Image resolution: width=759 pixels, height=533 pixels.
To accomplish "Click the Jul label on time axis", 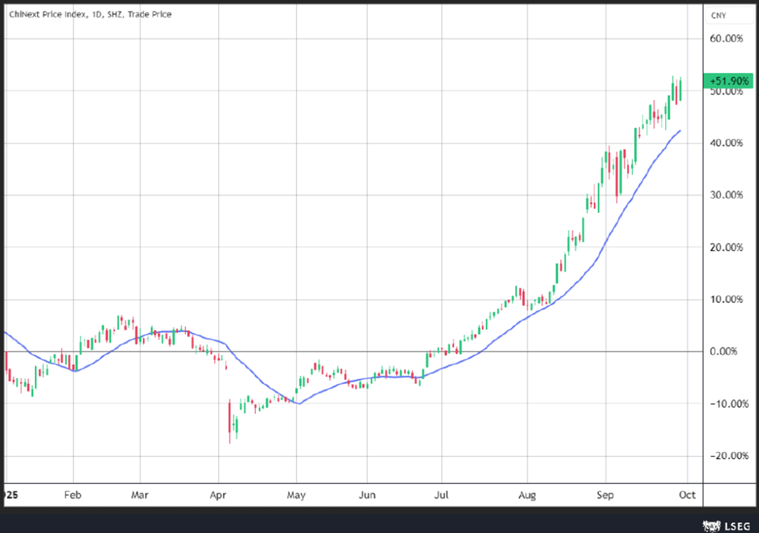I will 441,495.
